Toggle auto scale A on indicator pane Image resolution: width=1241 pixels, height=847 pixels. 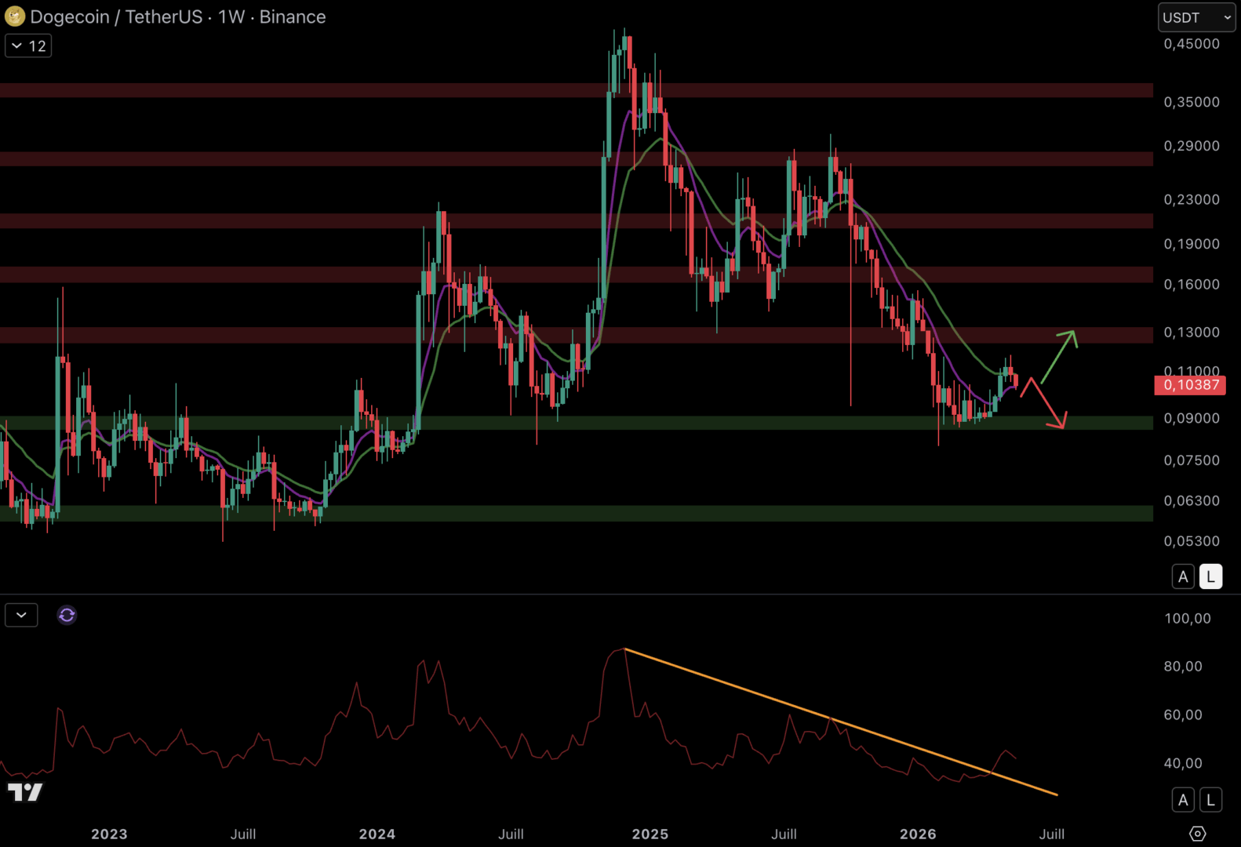(1183, 800)
